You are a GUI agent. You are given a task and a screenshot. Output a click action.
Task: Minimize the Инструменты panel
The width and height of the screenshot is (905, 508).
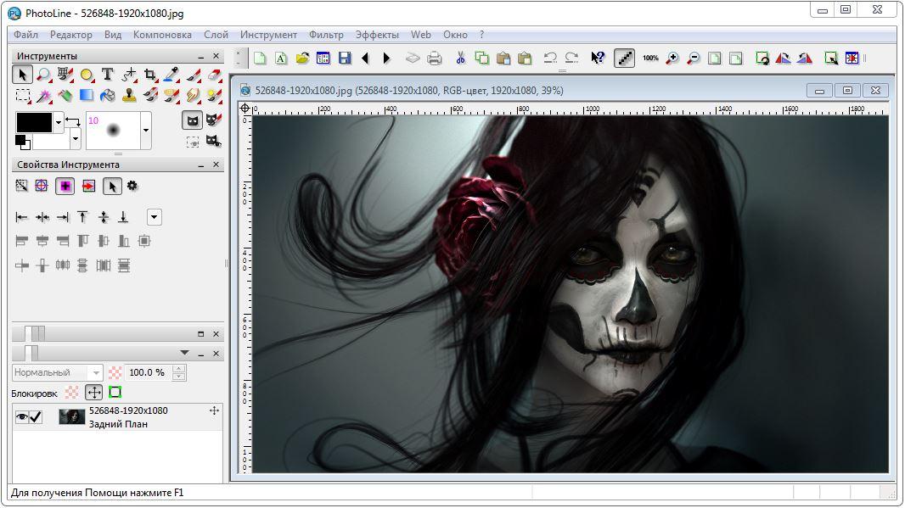201,57
